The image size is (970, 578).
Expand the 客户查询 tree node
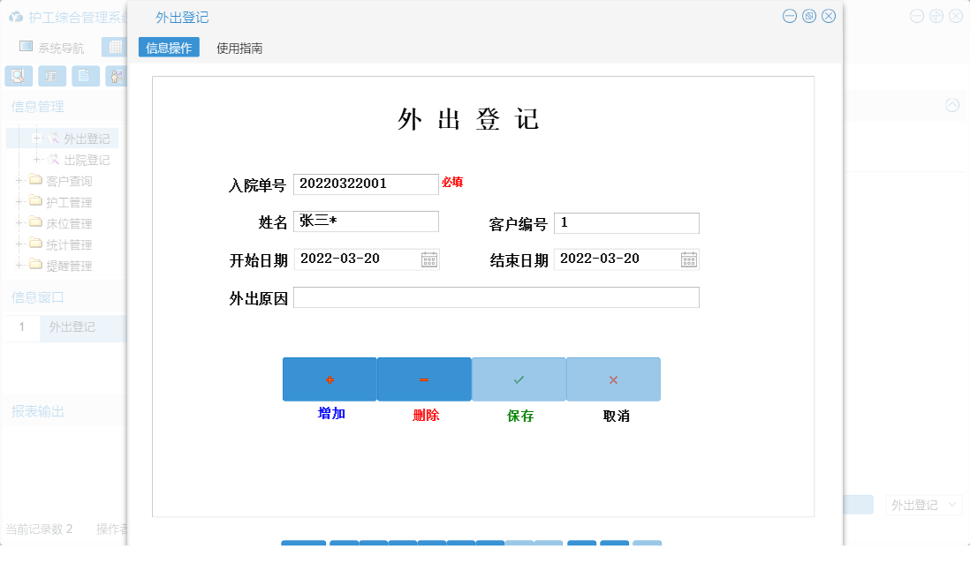(x=17, y=181)
